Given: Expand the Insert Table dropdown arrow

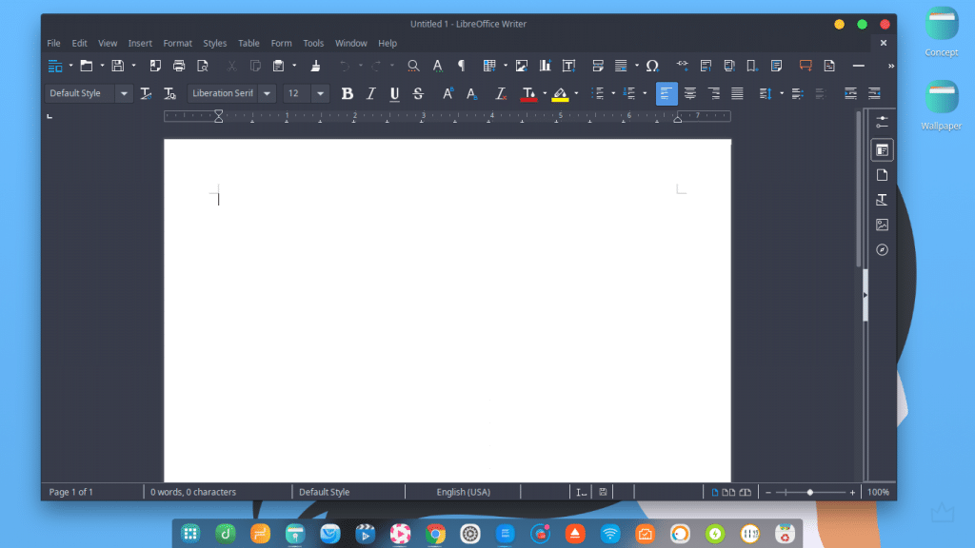Looking at the screenshot, I should [x=506, y=66].
